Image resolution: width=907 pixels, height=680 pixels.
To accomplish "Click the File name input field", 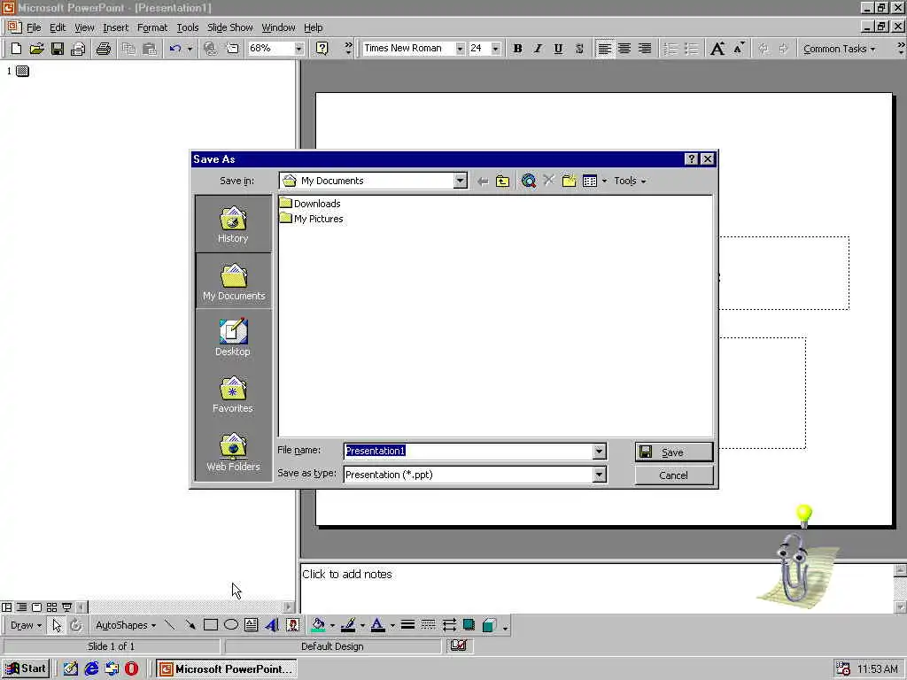I will (x=468, y=451).
